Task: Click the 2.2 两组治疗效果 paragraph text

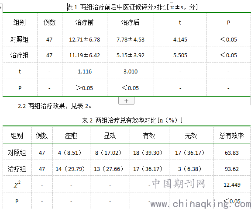Action: pos(55,106)
